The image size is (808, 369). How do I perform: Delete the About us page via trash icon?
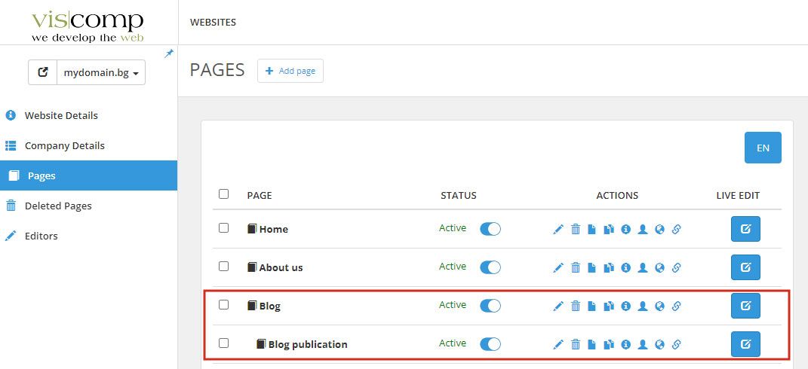pyautogui.click(x=576, y=267)
